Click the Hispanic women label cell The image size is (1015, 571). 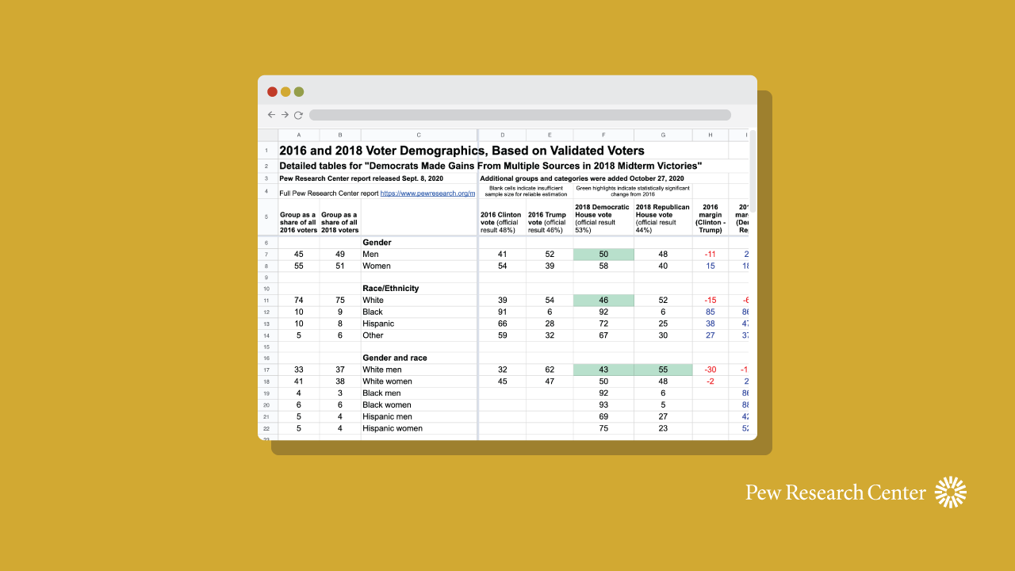(393, 428)
